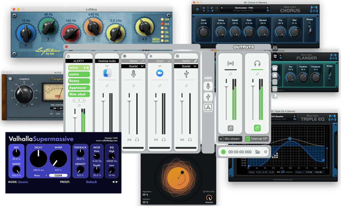Set Triple EQ range to 20 dB
341x206 pixels.
pyautogui.click(x=265, y=172)
